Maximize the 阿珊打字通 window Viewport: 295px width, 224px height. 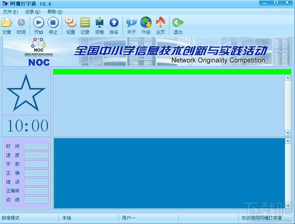[x=276, y=3]
